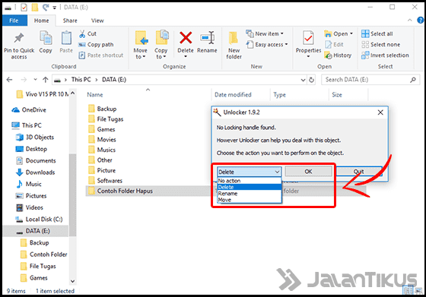The height and width of the screenshot is (297, 426).
Task: Open Copy to folder menu
Action: [x=161, y=45]
